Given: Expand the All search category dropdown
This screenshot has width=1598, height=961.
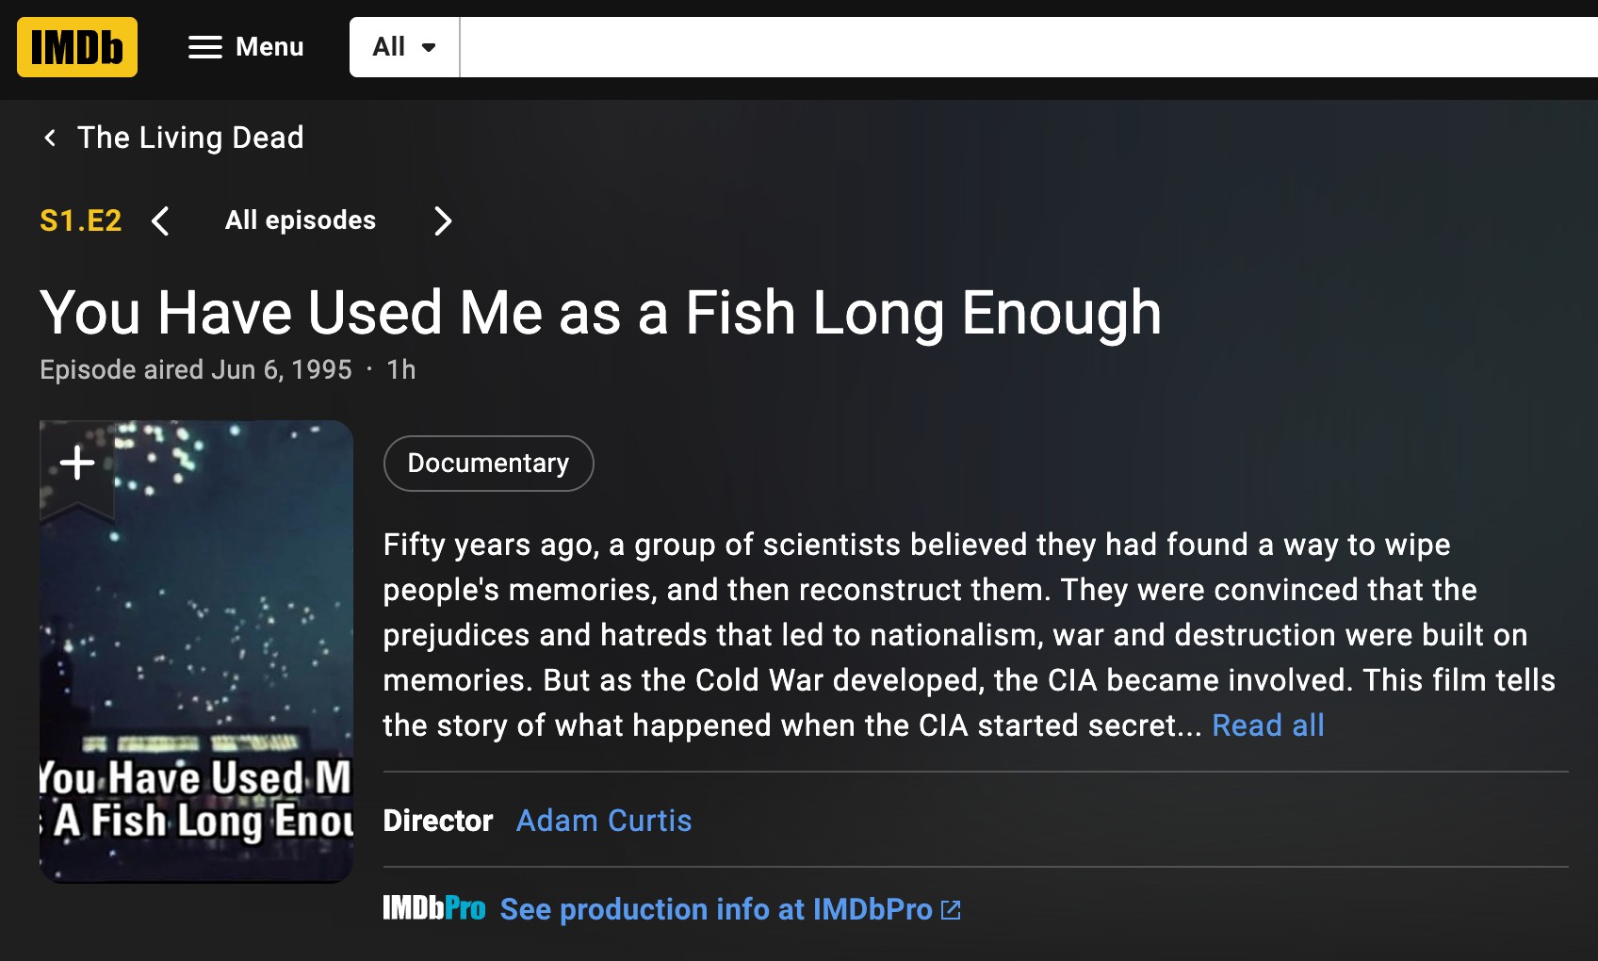Looking at the screenshot, I should click(404, 47).
